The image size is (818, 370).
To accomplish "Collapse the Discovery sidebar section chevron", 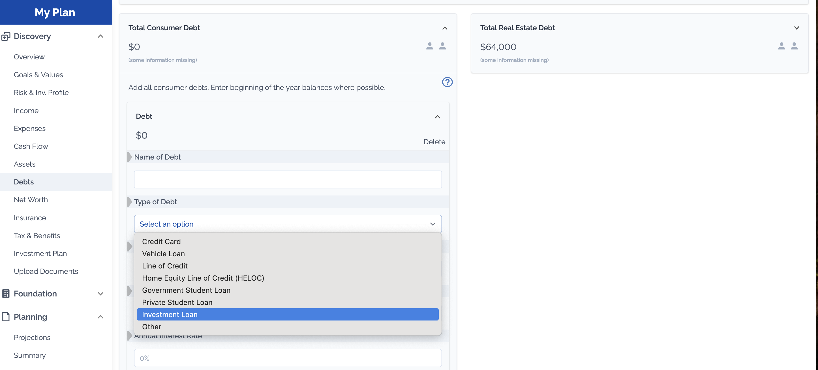I will [100, 36].
